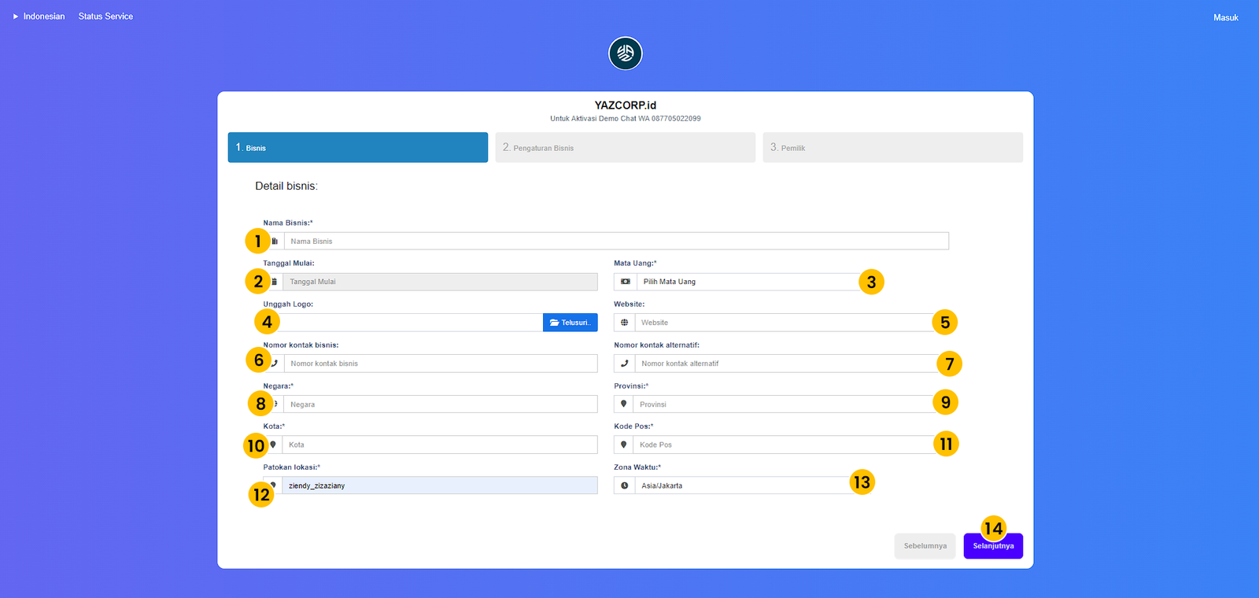Click the map pin icon beside Kota field
The width and height of the screenshot is (1259, 598).
(273, 445)
